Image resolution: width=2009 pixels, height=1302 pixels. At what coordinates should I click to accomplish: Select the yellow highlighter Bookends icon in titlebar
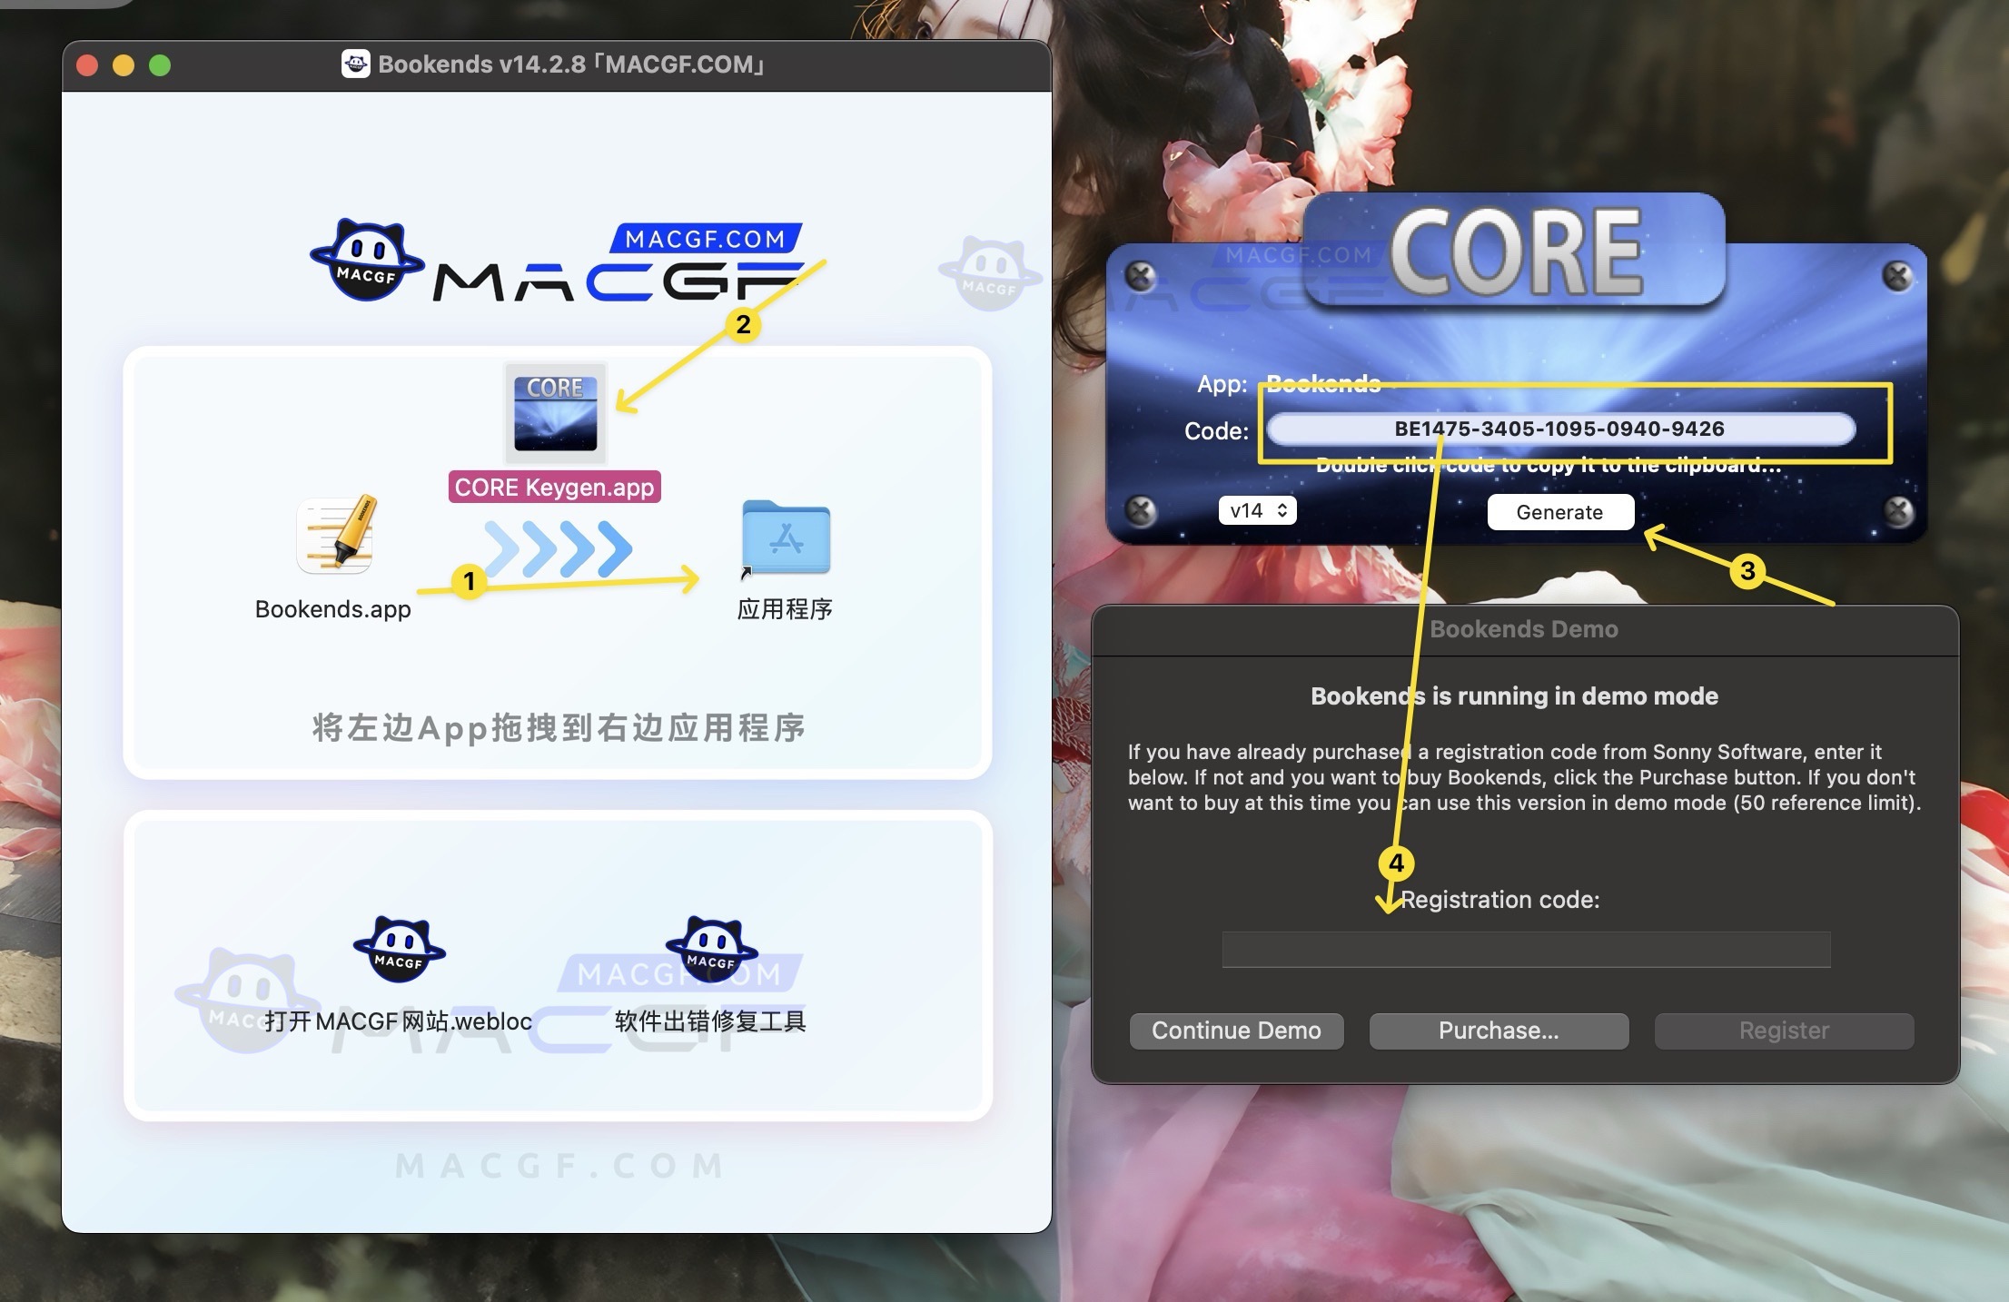[x=357, y=64]
